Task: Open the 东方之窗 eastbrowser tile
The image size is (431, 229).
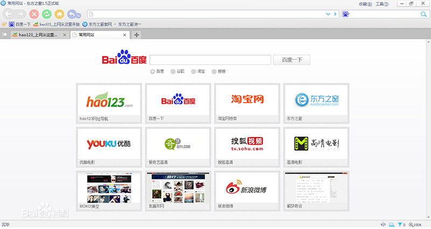Action: pos(316,103)
